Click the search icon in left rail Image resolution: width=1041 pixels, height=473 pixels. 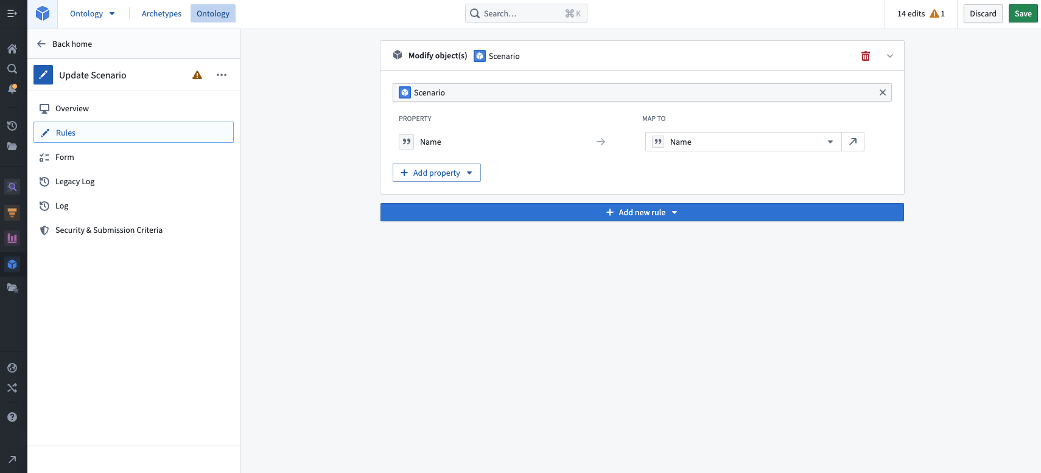click(x=12, y=69)
